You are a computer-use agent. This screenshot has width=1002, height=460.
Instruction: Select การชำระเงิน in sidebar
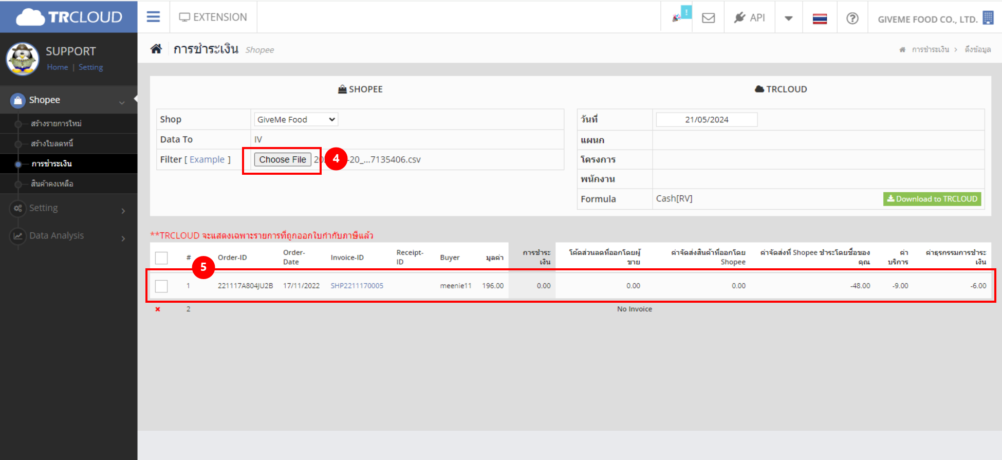pos(51,163)
